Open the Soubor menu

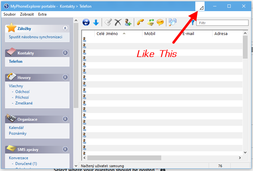click(10, 14)
